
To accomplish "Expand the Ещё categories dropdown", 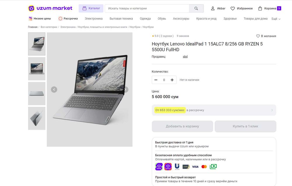I will click(x=276, y=19).
